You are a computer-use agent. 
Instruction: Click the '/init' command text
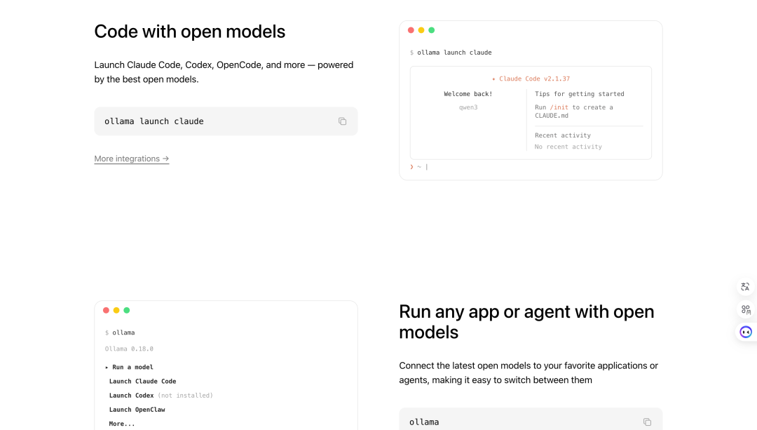(559, 107)
